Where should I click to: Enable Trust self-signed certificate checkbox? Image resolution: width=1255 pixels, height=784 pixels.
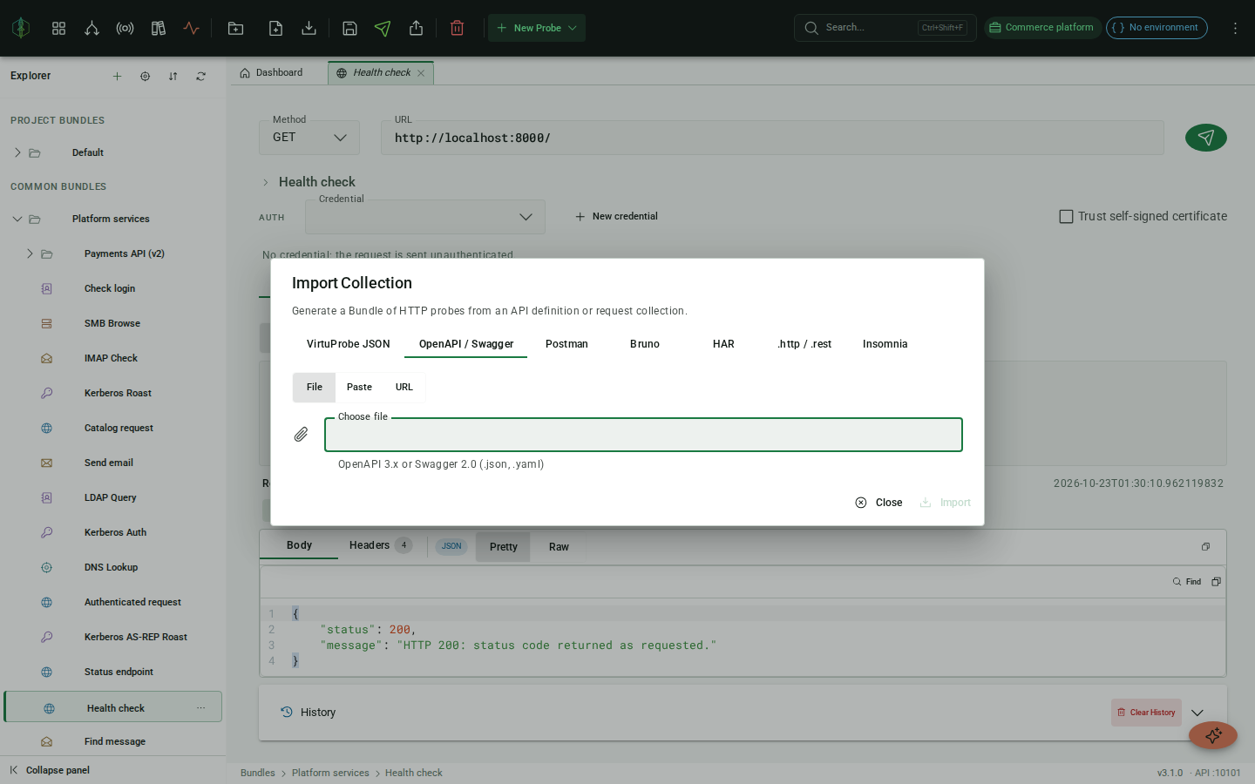1066,216
